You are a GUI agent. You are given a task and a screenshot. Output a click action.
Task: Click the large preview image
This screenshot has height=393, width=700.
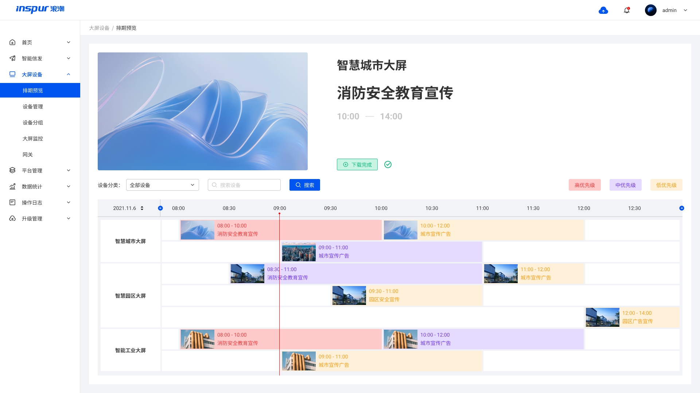(203, 111)
